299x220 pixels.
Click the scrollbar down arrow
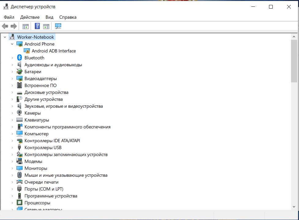pyautogui.click(x=294, y=206)
